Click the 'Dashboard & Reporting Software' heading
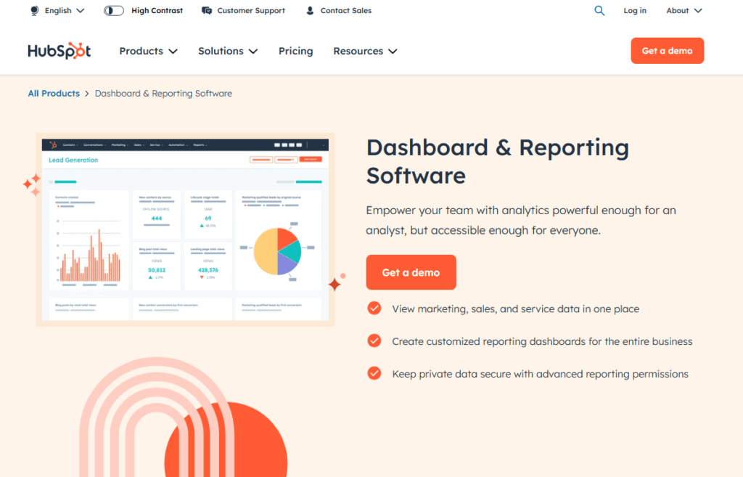This screenshot has width=743, height=477. click(498, 161)
